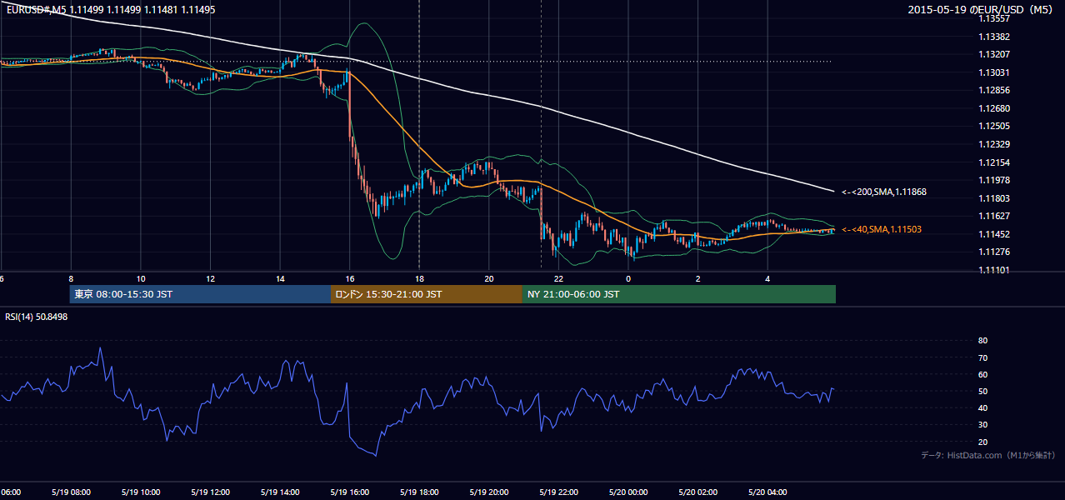Click the 5/19 08:00 time label
The width and height of the screenshot is (1065, 500).
71,492
